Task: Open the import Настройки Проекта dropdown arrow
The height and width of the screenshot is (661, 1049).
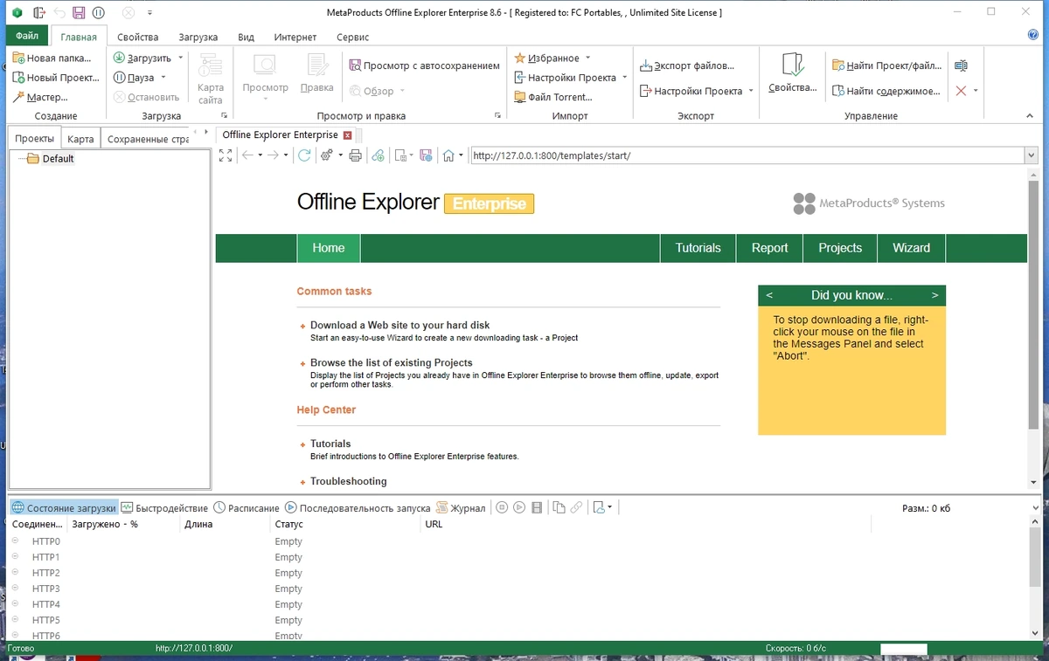Action: pos(625,78)
